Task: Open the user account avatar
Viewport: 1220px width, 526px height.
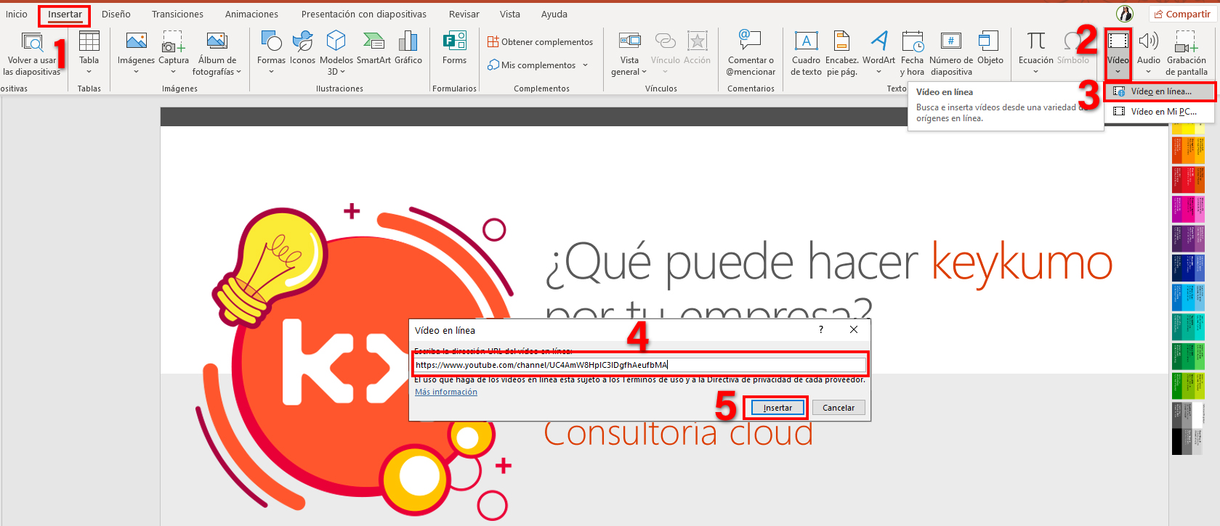Action: [1125, 14]
